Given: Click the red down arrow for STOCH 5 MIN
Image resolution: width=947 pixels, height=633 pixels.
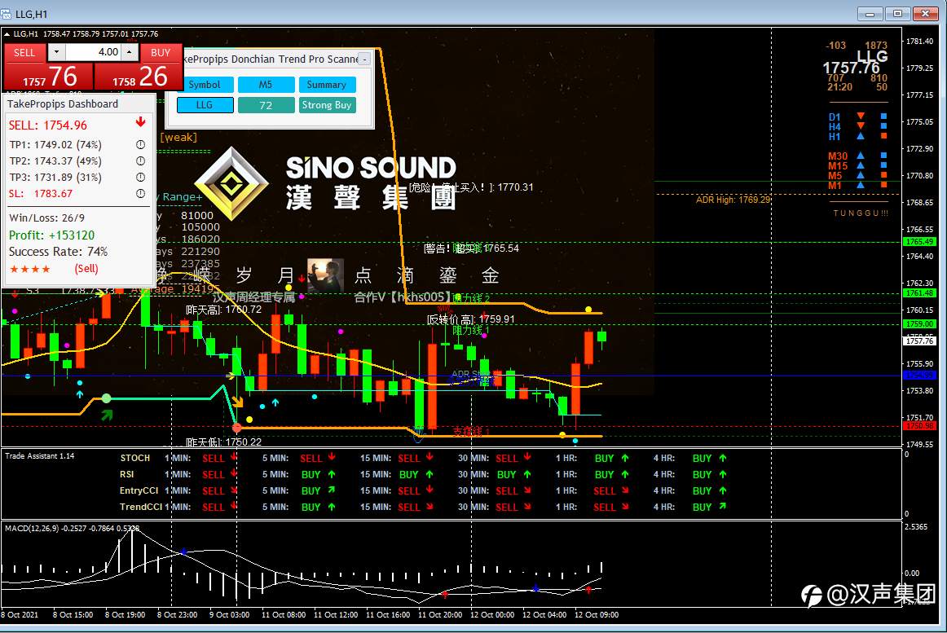Looking at the screenshot, I should pyautogui.click(x=332, y=457).
